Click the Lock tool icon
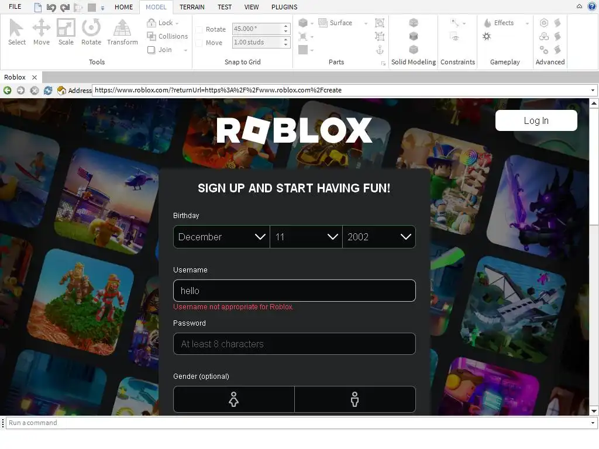Screen dimensions: 599x449 pyautogui.click(x=152, y=23)
